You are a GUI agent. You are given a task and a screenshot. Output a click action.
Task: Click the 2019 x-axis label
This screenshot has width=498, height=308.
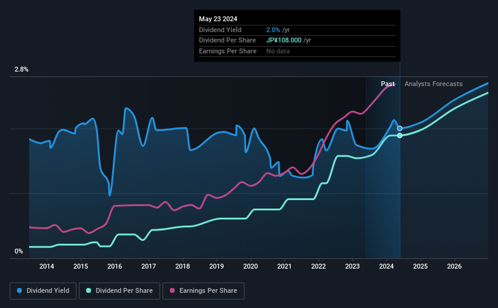pyautogui.click(x=217, y=266)
